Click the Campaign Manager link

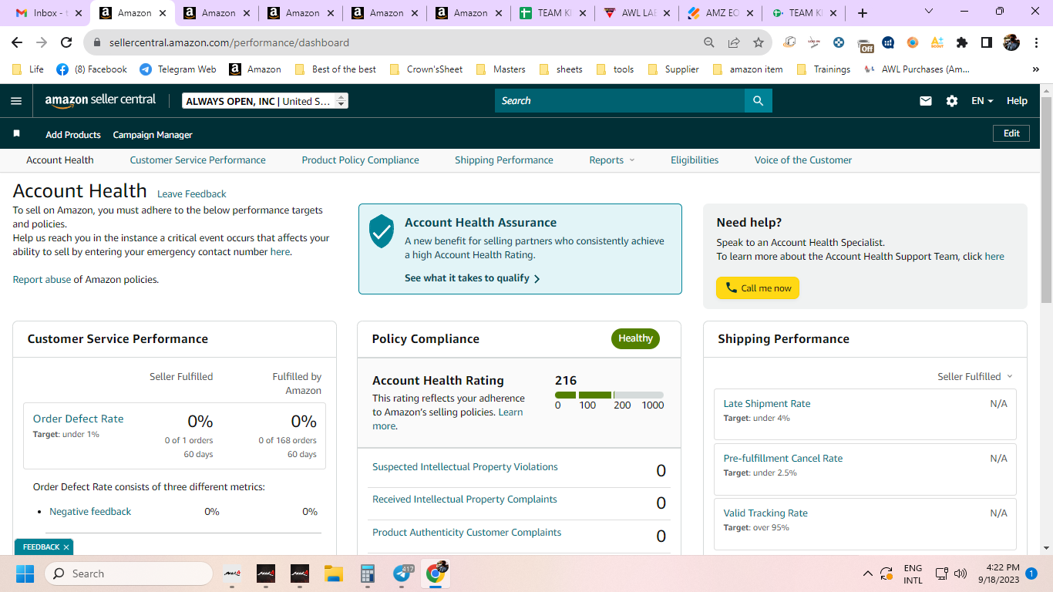pos(153,135)
